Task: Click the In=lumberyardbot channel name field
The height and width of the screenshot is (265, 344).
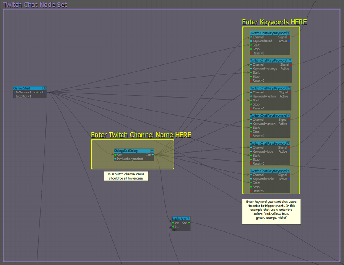Action: click(x=130, y=159)
